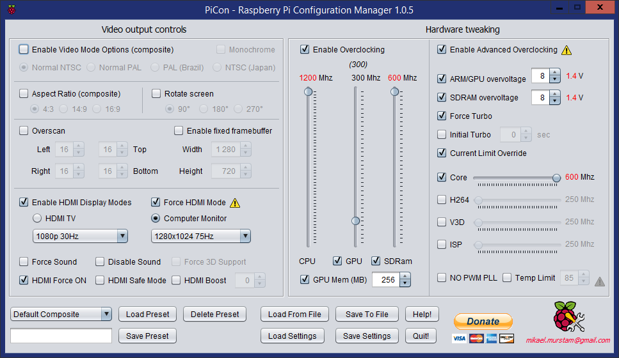Click Load Preset button
This screenshot has width=619, height=358.
[x=148, y=315]
